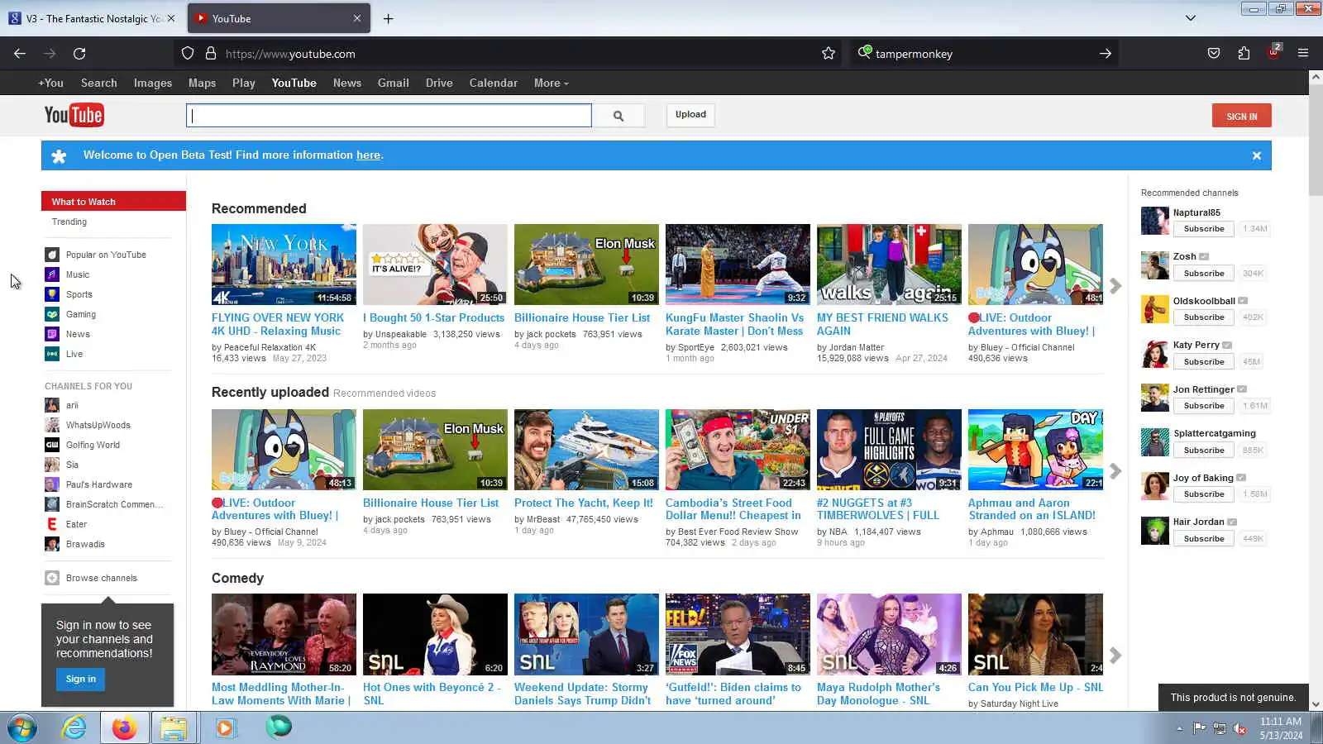Screen dimensions: 1323x744
Task: Open Images in the Google bar
Action: click(x=153, y=83)
